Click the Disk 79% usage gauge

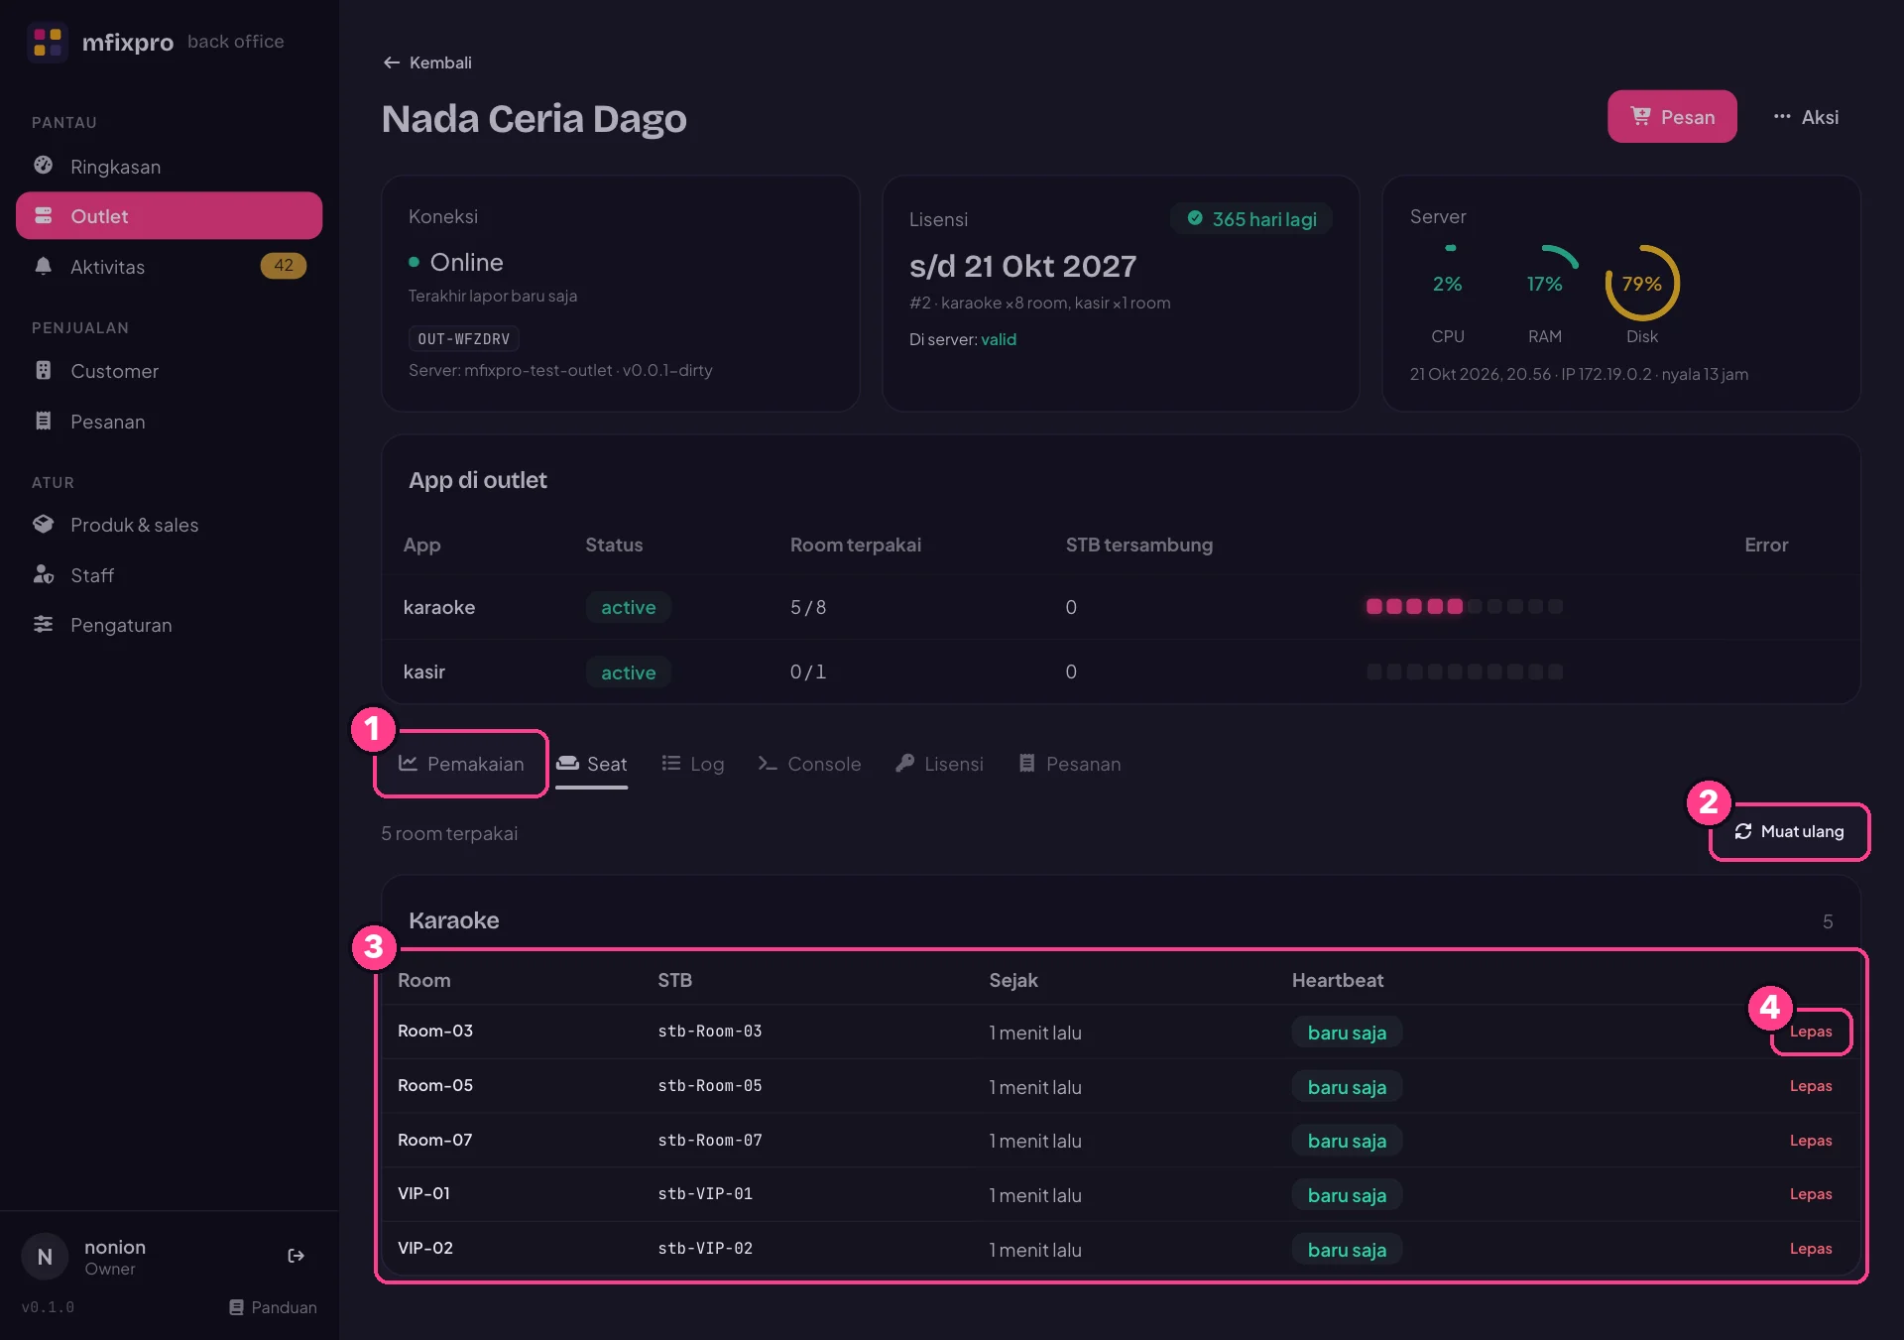pos(1642,283)
